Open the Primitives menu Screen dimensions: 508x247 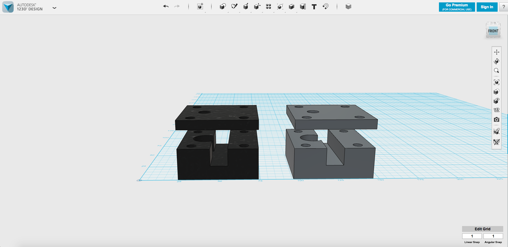223,7
